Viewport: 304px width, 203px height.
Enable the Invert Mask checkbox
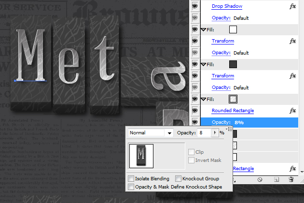click(x=191, y=160)
